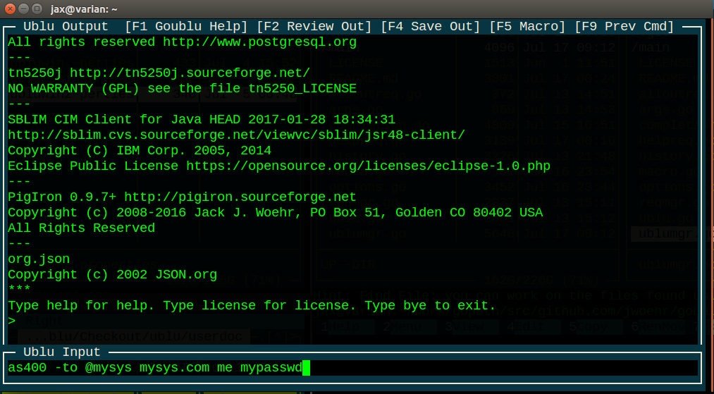
Task: Click the as400 command text in input
Action: pos(155,368)
